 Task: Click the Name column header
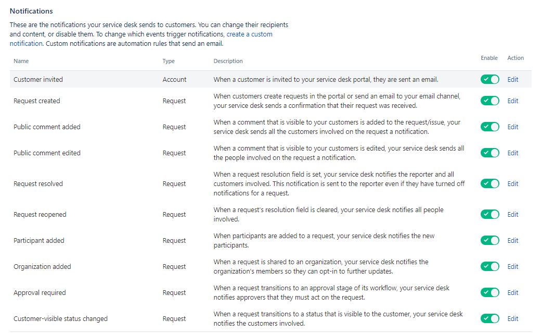(21, 61)
